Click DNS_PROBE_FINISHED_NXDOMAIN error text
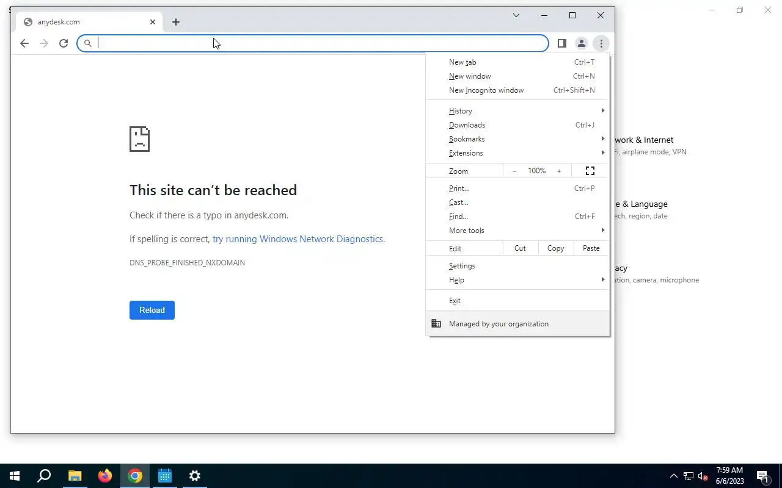The width and height of the screenshot is (782, 488). [187, 263]
